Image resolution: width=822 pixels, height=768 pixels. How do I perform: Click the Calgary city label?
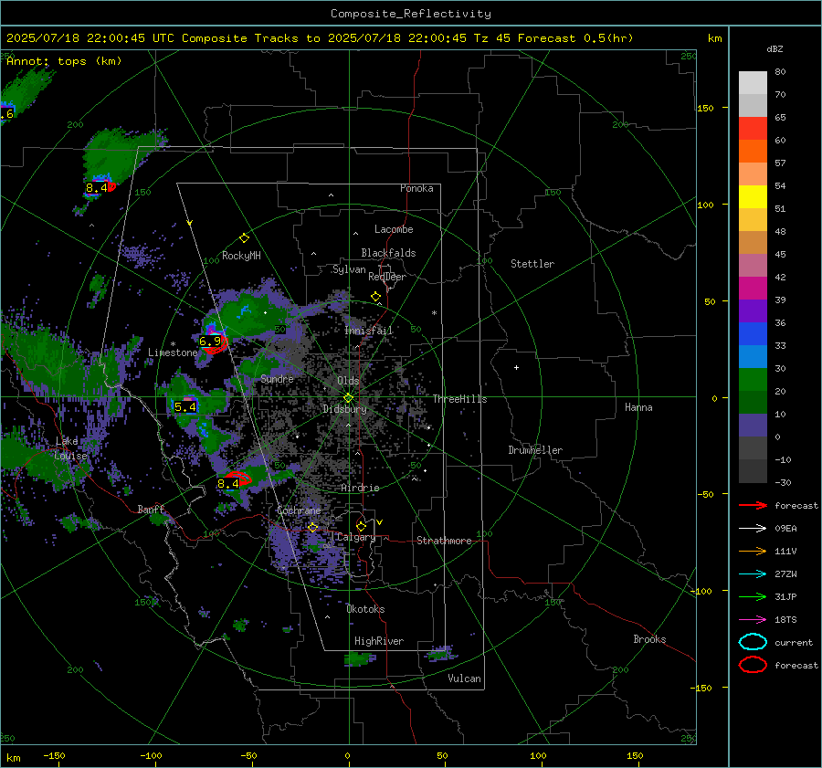[x=356, y=537]
